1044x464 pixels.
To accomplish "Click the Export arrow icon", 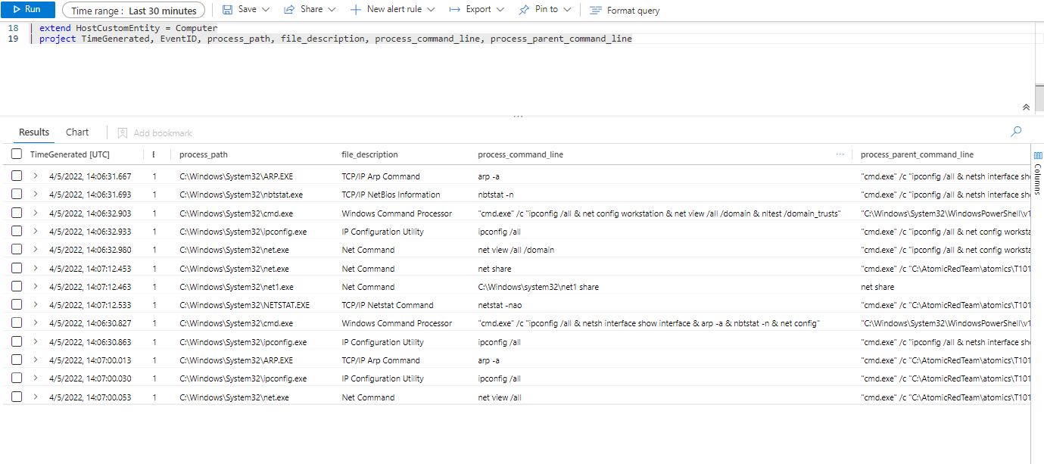I will point(454,10).
